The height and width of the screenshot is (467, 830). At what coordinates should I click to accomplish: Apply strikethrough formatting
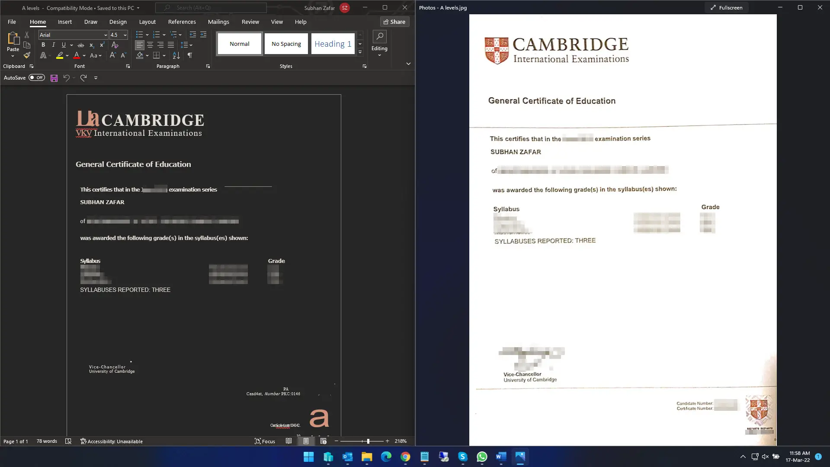pyautogui.click(x=81, y=45)
